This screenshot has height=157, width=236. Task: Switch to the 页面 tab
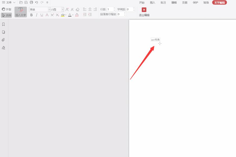click(x=185, y=2)
